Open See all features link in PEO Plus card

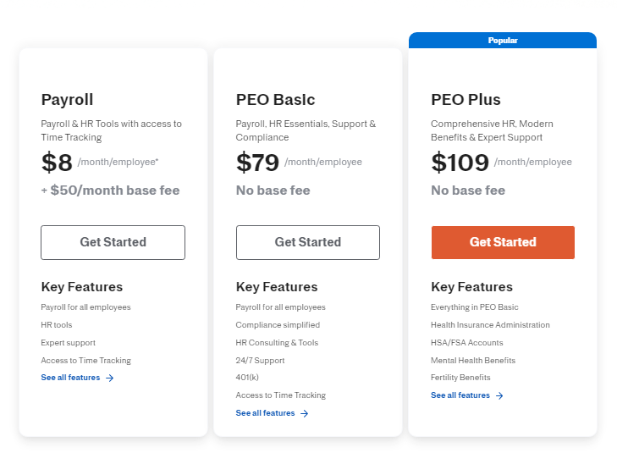(460, 395)
